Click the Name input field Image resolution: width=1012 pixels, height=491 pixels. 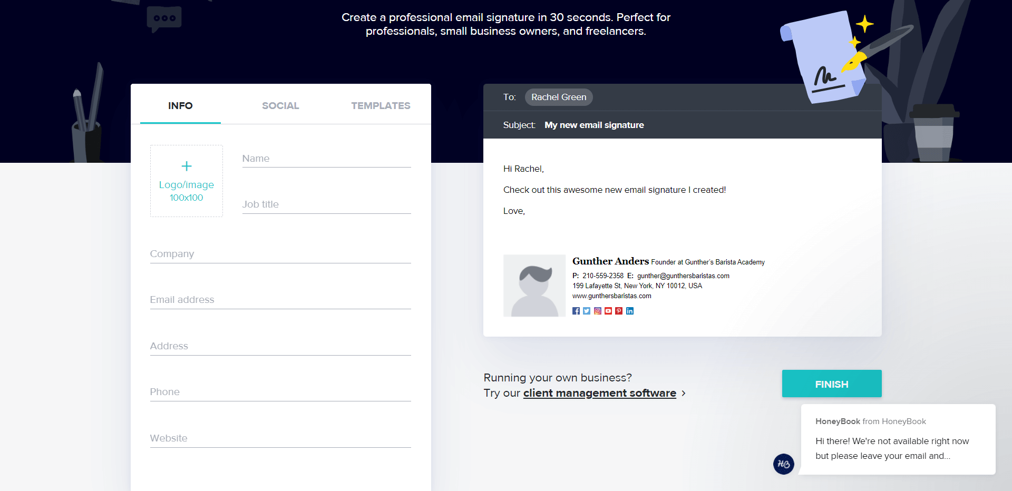[x=326, y=159]
